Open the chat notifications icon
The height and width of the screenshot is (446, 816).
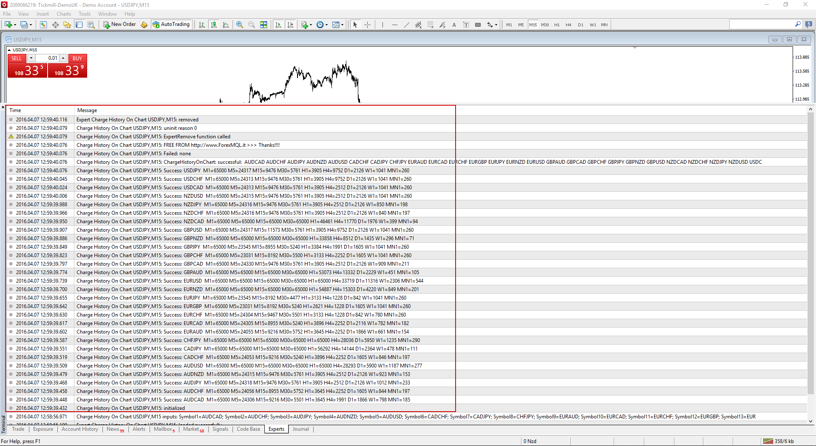click(x=808, y=24)
